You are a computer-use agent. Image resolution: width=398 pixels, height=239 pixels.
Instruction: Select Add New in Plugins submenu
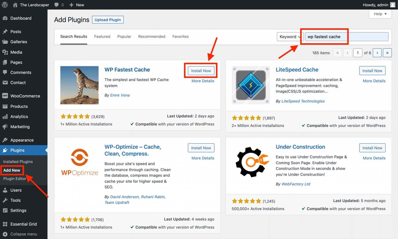tap(12, 170)
